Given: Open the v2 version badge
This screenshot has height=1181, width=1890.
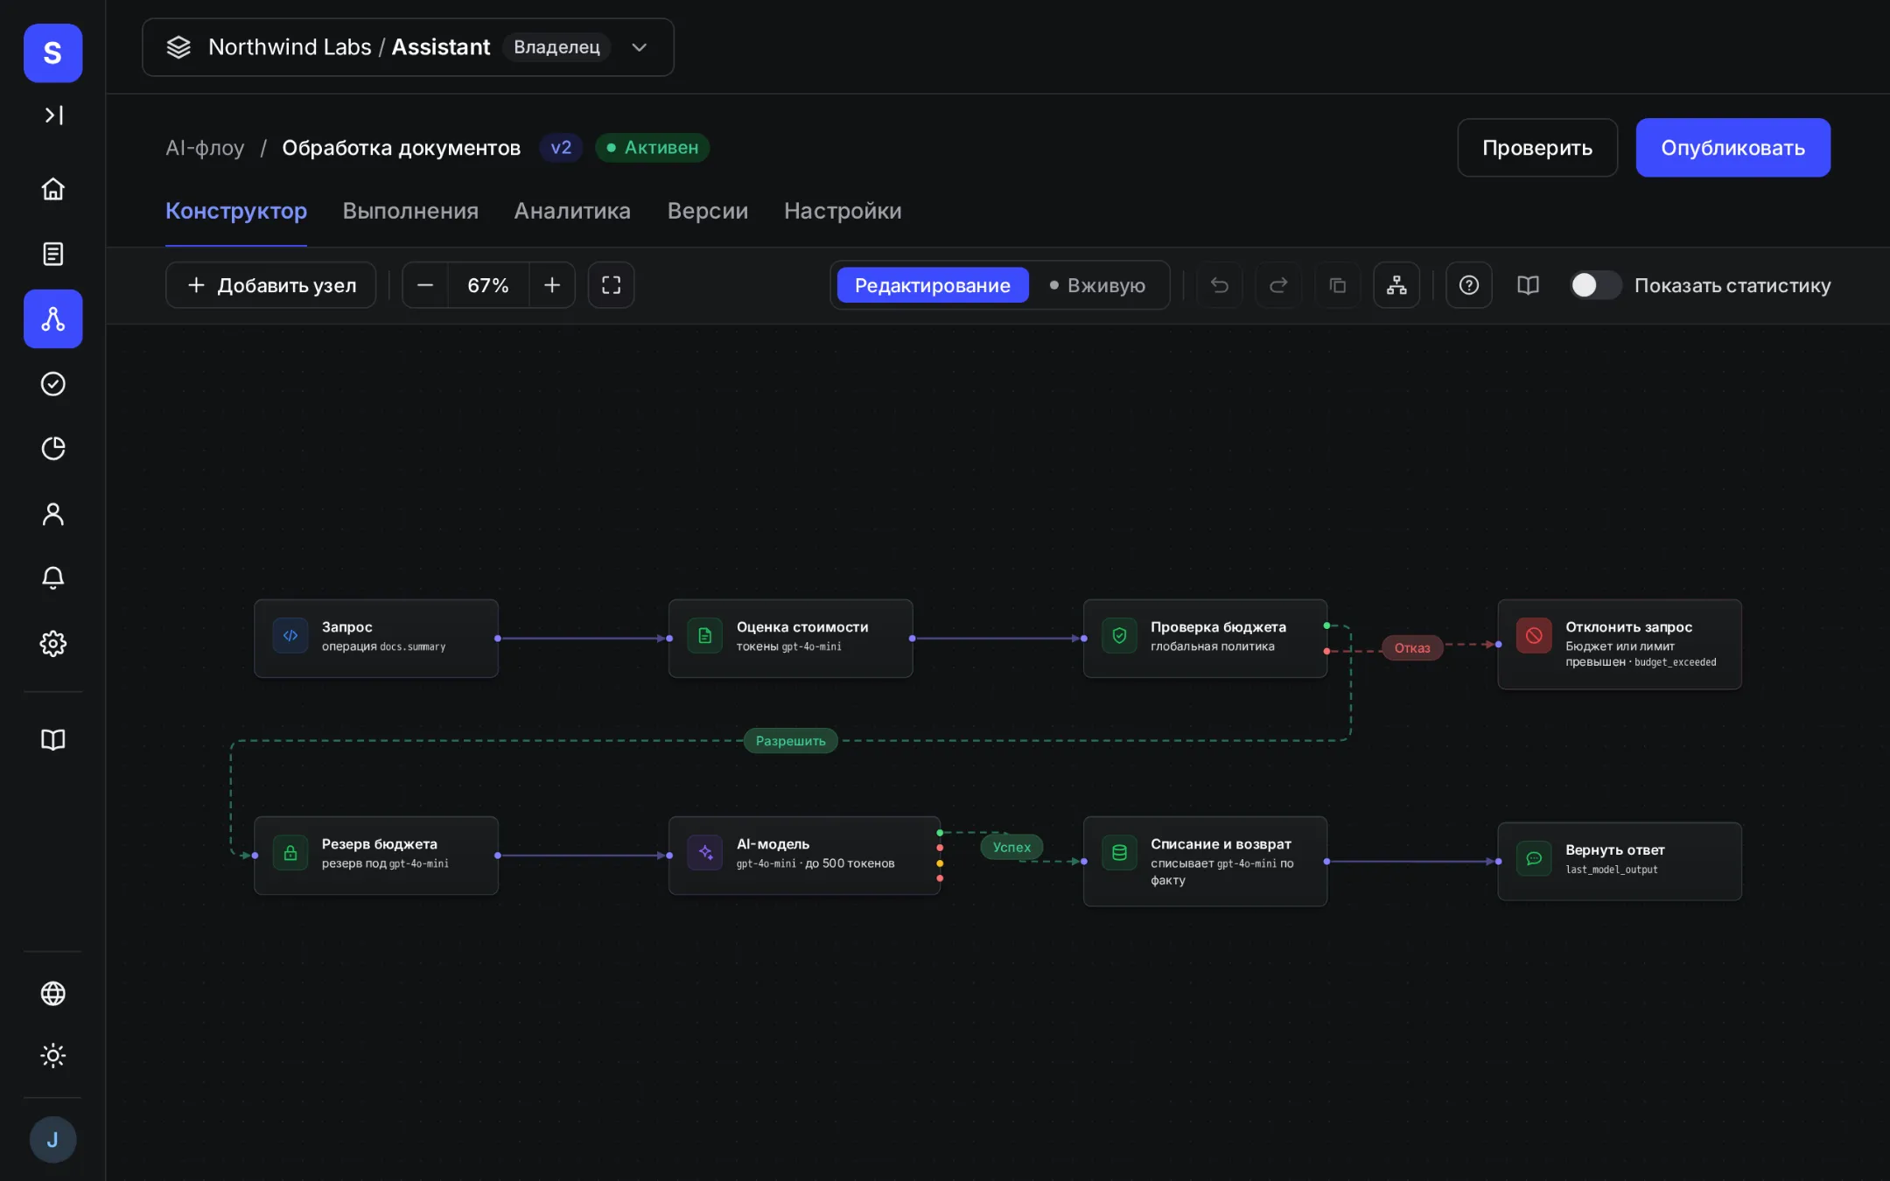Looking at the screenshot, I should click(x=561, y=148).
